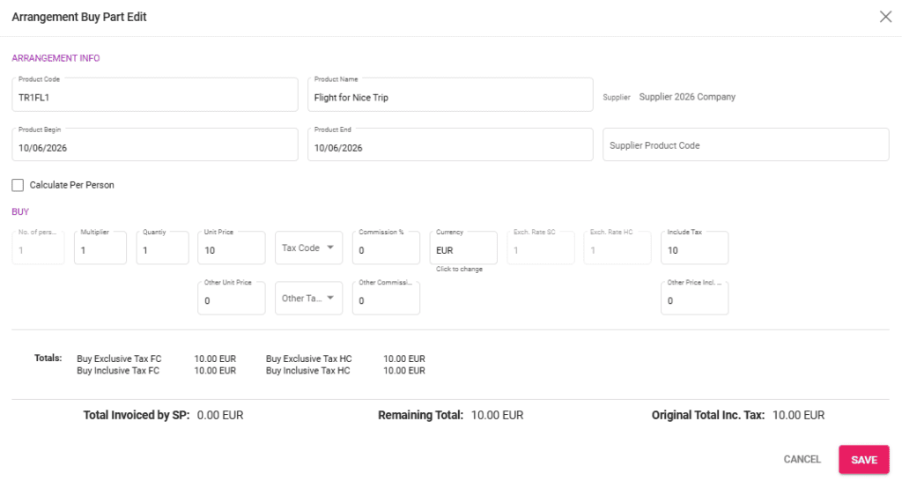Click the CANCEL button

coord(802,460)
